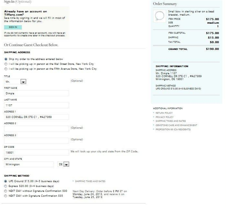Click the Last Name field containing 1107
The width and height of the screenshot is (227, 209).
click(36, 105)
